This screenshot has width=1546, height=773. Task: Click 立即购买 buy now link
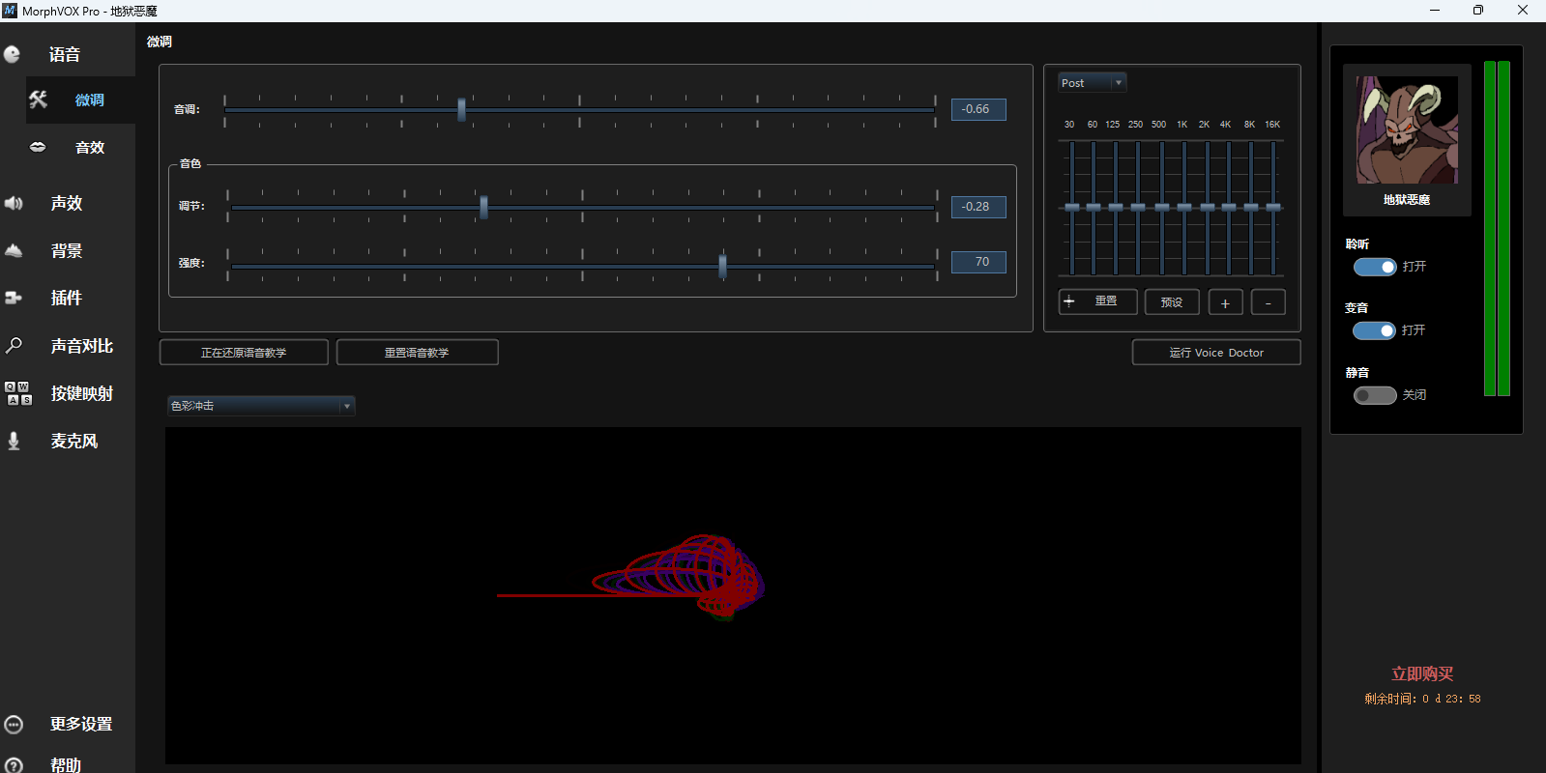tap(1422, 673)
